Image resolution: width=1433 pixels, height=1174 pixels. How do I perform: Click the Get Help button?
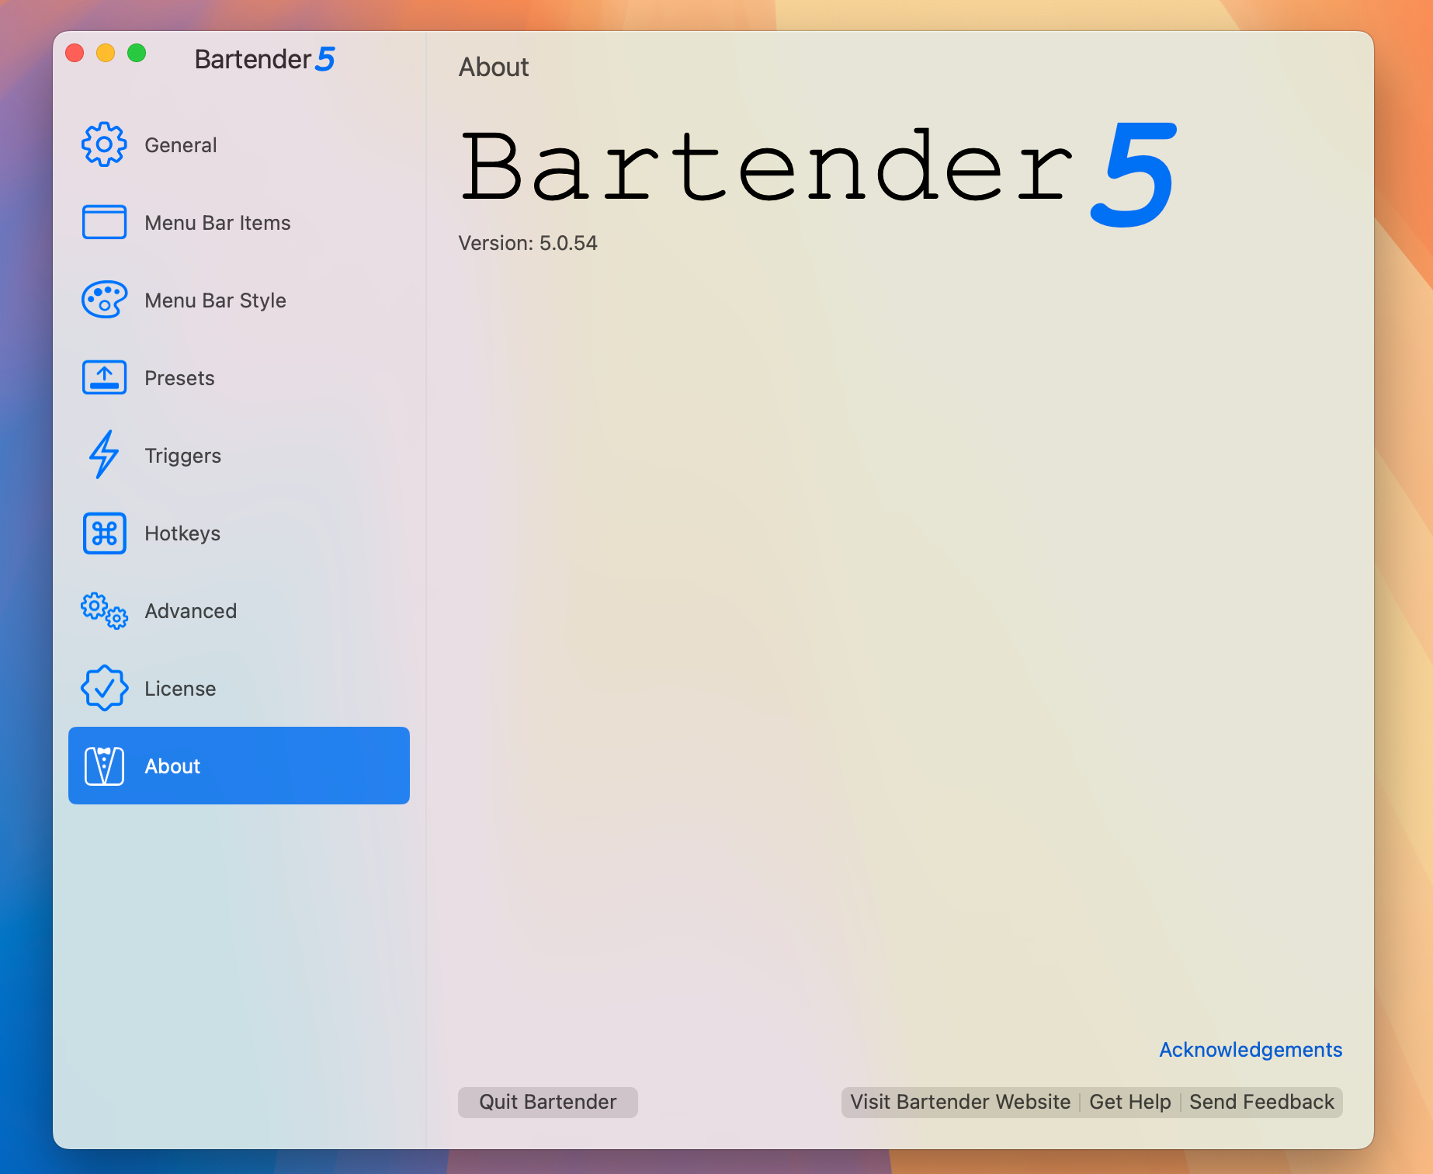pos(1130,1102)
